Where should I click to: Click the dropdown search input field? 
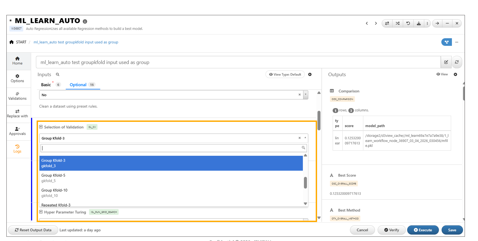click(x=171, y=148)
